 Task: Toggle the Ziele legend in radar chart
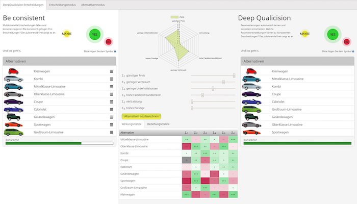pos(177,17)
